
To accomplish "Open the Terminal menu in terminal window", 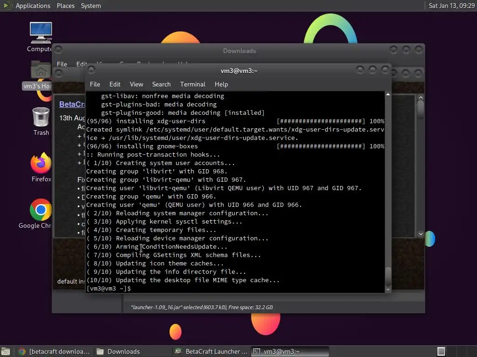I will 192,85.
